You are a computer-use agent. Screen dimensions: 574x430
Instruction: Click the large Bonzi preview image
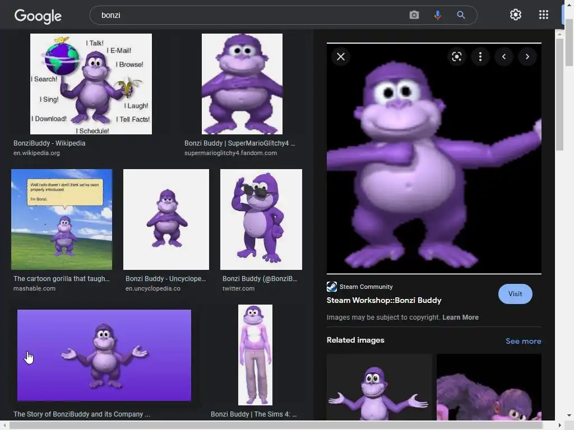434,158
